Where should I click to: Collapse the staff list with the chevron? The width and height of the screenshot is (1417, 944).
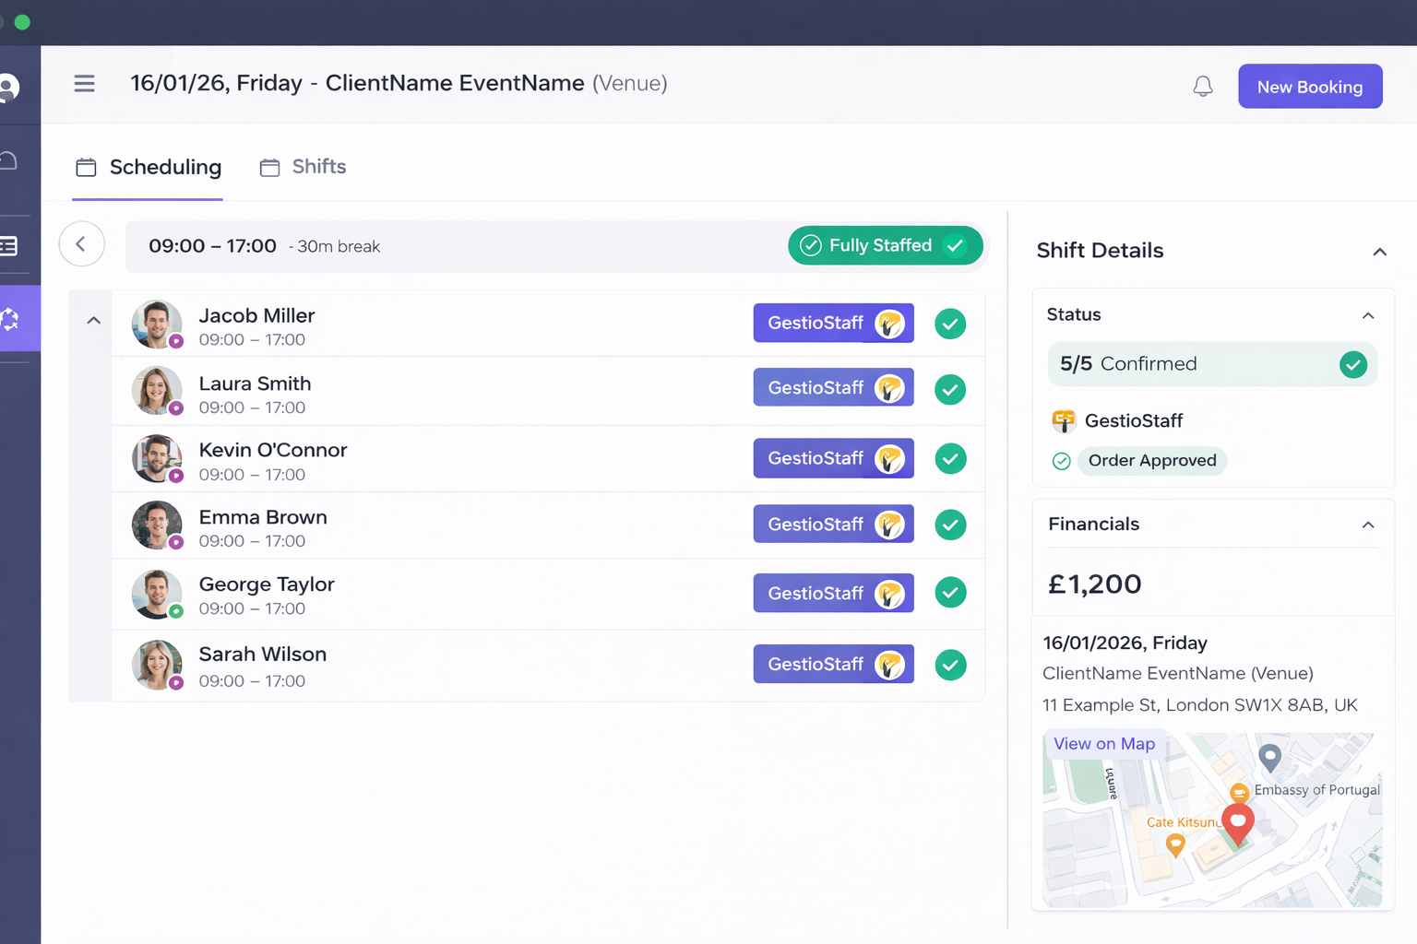point(93,319)
